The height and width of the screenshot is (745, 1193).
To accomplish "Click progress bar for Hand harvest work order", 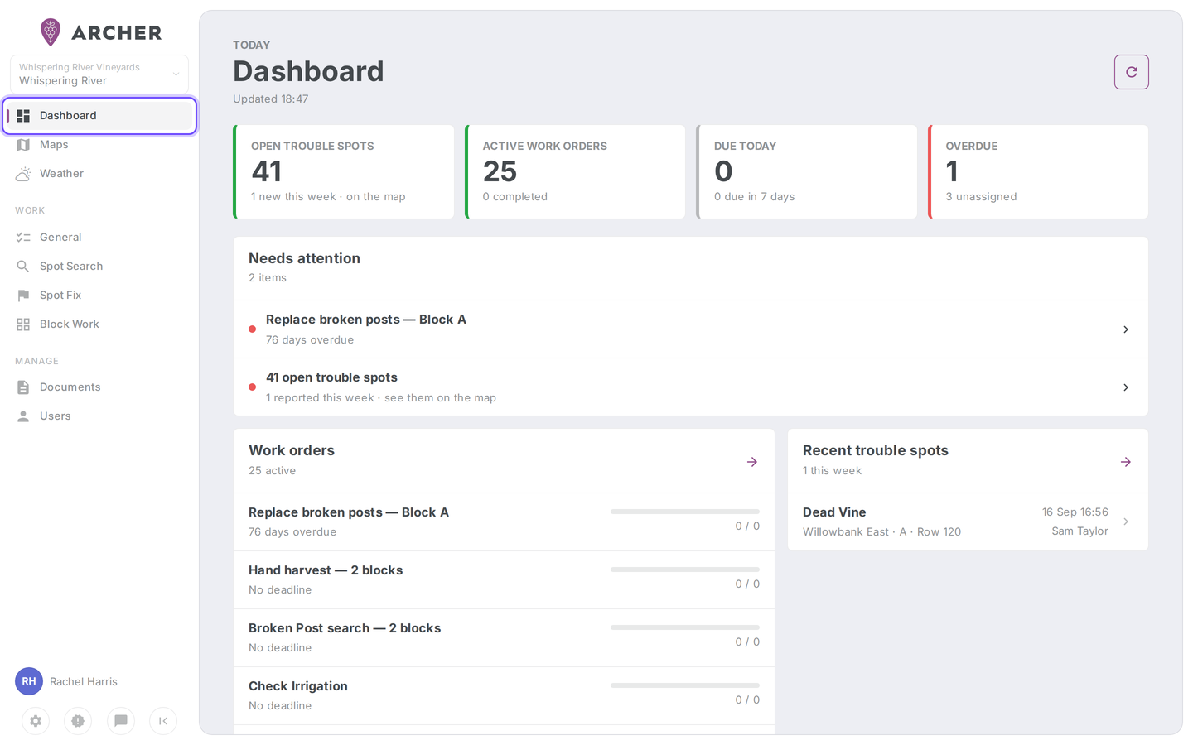I will point(685,570).
